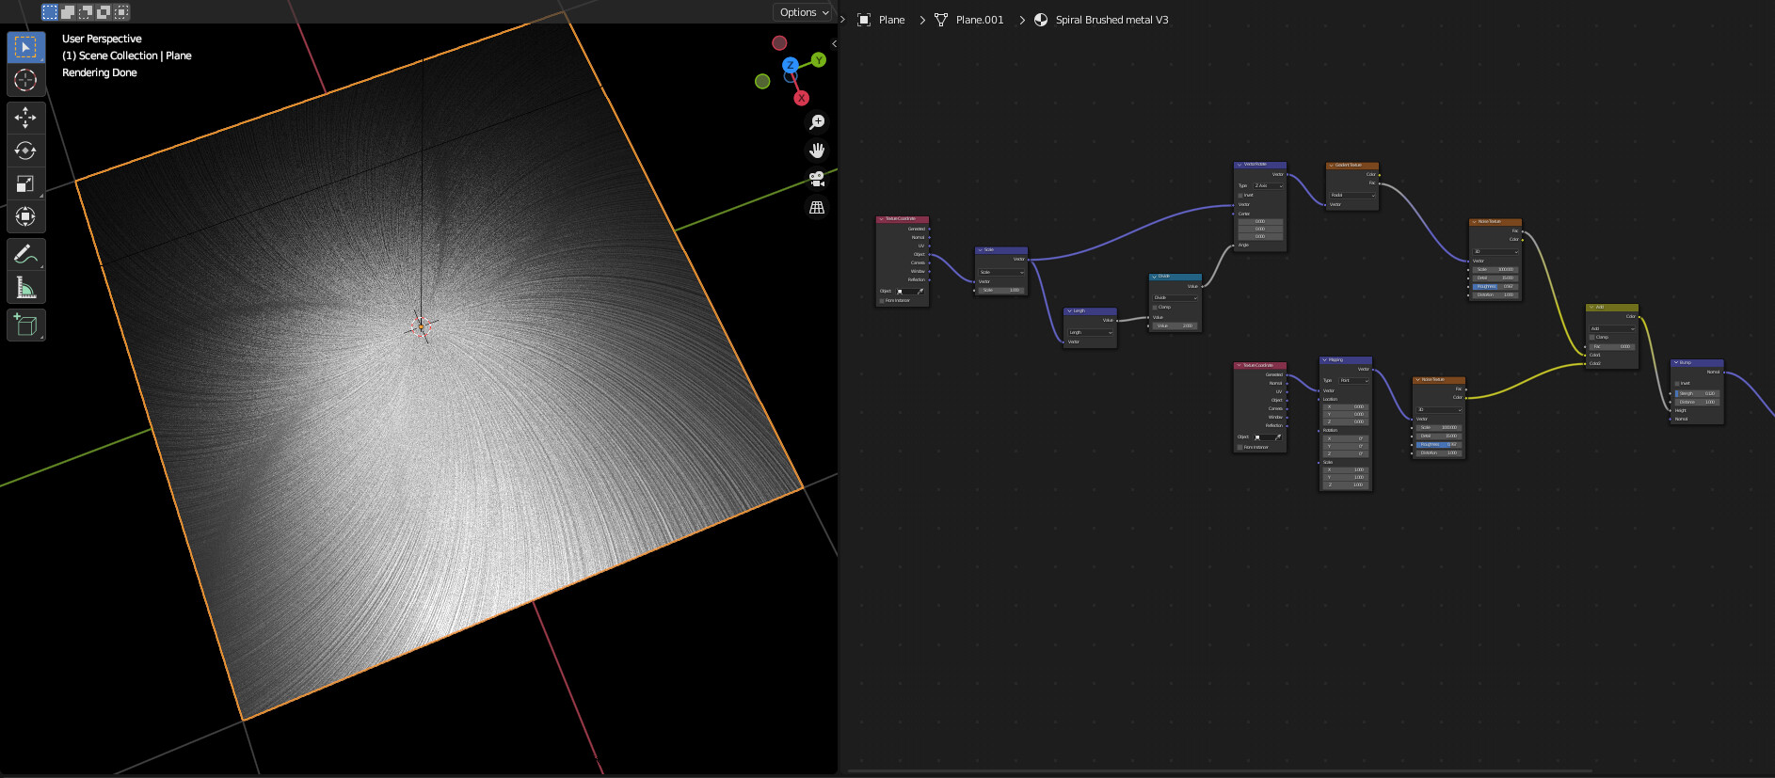Open the Divide operation dropdown
Image resolution: width=1775 pixels, height=778 pixels.
1175,297
